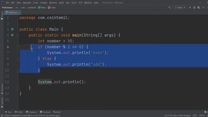Open the Build tool window
Image resolution: width=208 pixels, height=117 pixels.
pyautogui.click(x=57, y=112)
